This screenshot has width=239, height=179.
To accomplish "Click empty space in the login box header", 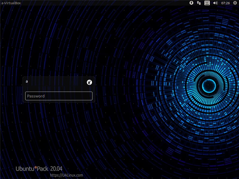I will [57, 82].
